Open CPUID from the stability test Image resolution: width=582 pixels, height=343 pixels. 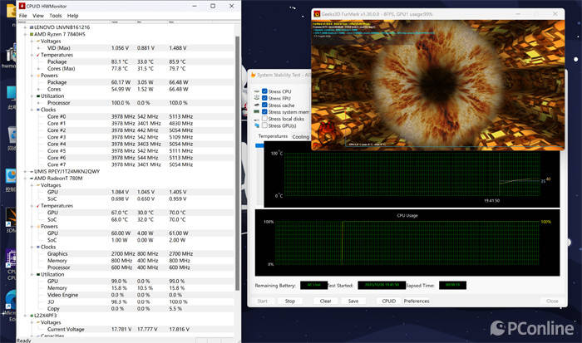[x=389, y=301]
